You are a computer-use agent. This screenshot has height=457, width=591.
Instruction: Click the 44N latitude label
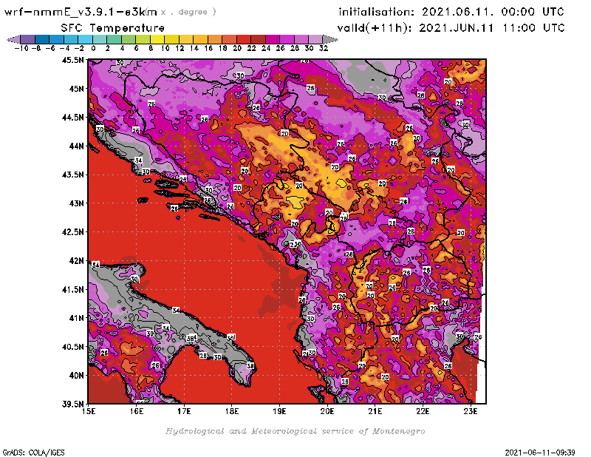tap(76, 146)
